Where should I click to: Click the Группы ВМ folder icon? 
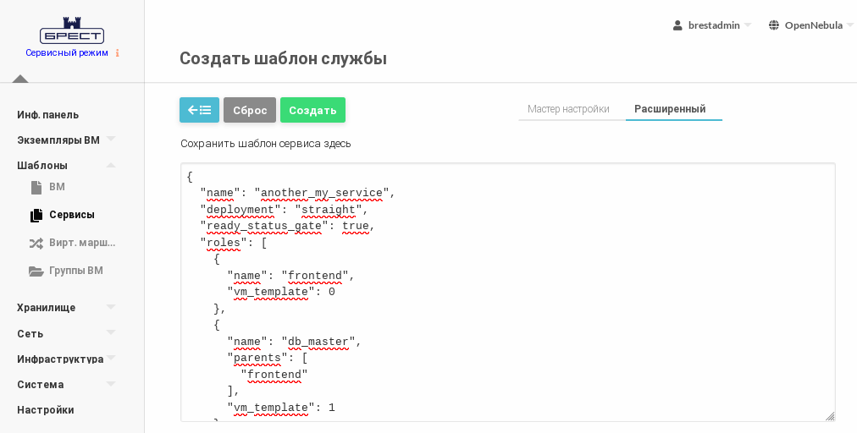(x=36, y=271)
